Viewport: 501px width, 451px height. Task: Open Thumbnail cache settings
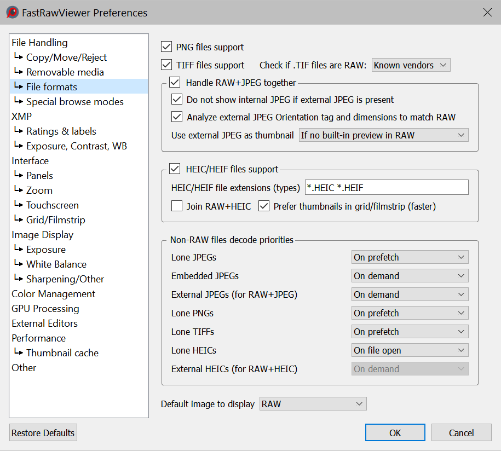62,353
